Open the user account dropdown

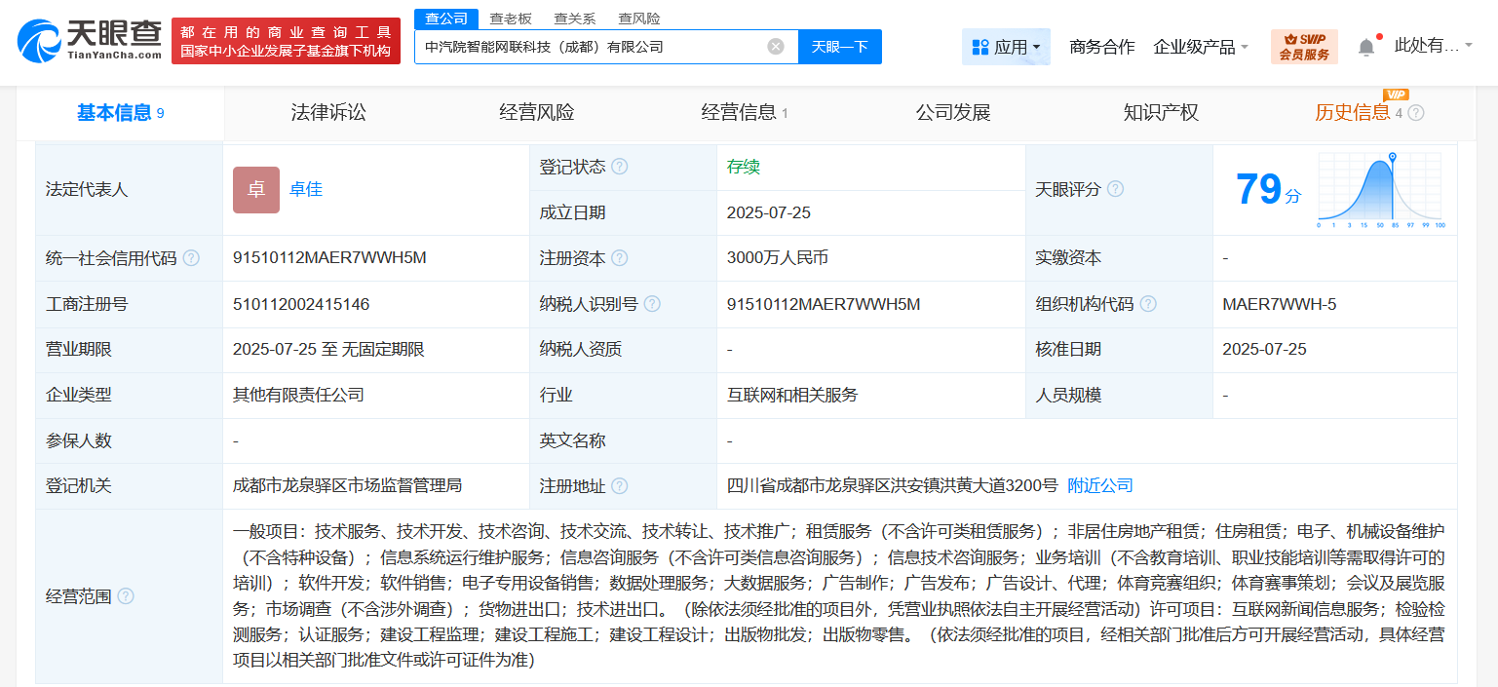point(1433,45)
